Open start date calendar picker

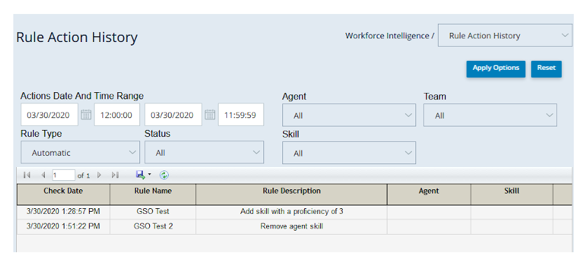(86, 115)
